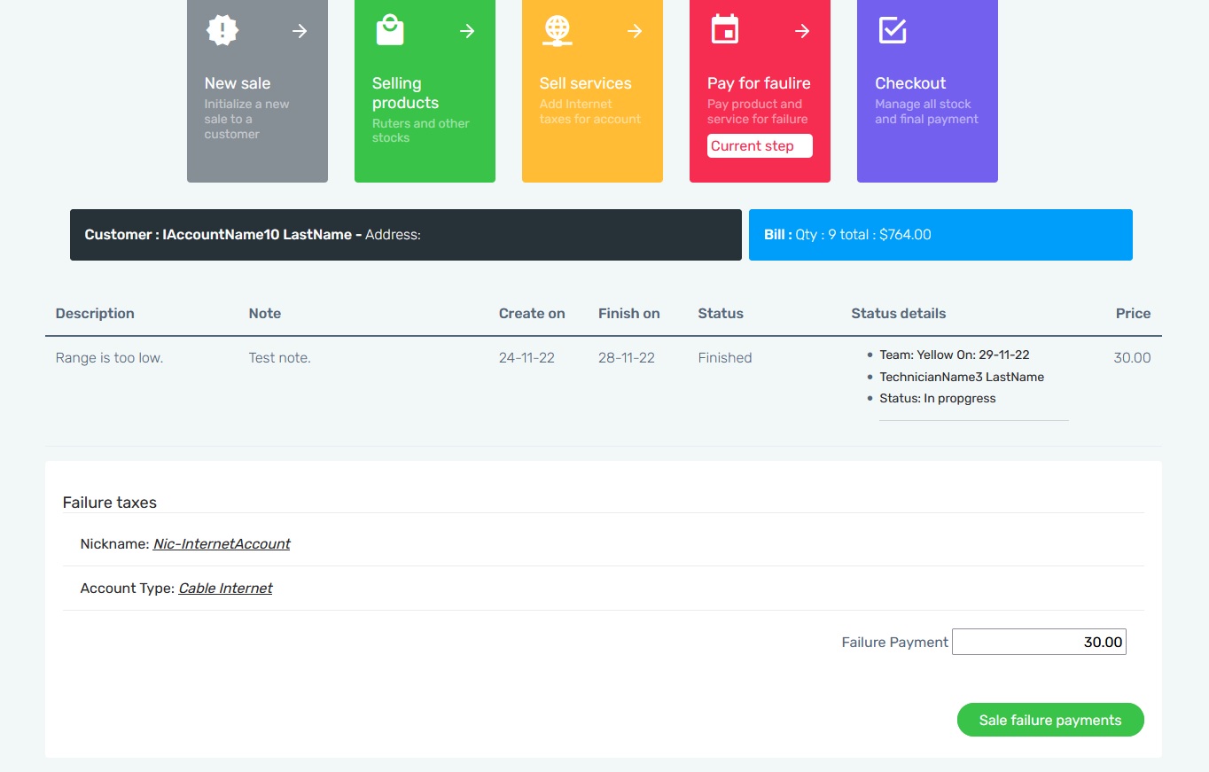Click the arrow on Selling products card
Screen dimensions: 1209x772
pyautogui.click(x=467, y=31)
